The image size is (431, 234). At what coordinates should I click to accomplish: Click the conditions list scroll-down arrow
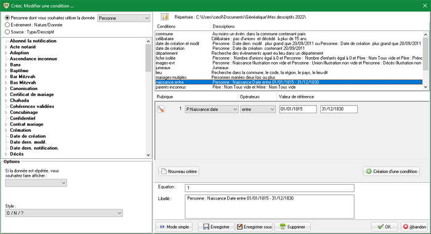425,87
